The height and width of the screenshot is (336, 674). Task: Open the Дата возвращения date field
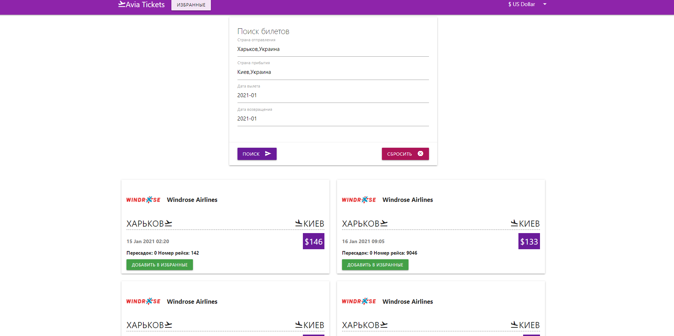(x=333, y=119)
